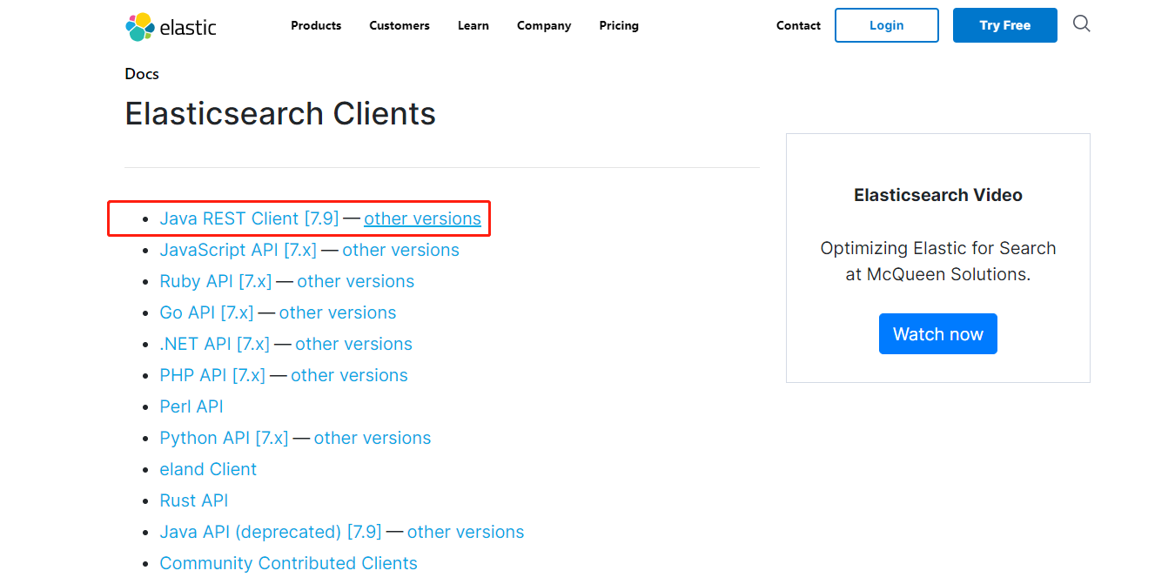
Task: Open Go API [7.x] docs
Action: (x=206, y=312)
